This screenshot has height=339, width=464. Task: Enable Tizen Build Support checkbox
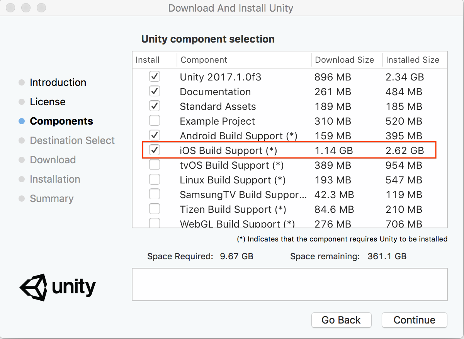click(x=155, y=209)
